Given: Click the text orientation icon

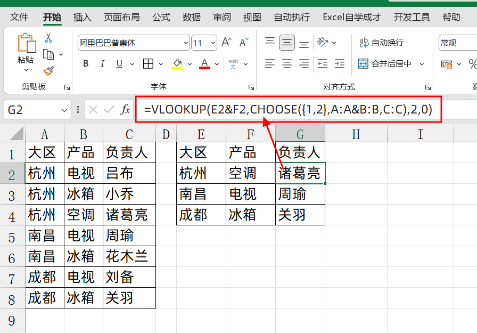Looking at the screenshot, I should pos(323,42).
